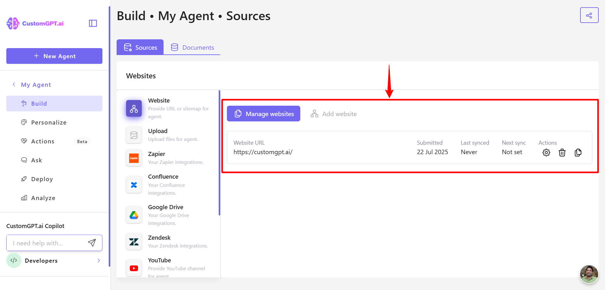This screenshot has width=605, height=290.
Task: Click the Build rocket icon
Action: click(24, 103)
